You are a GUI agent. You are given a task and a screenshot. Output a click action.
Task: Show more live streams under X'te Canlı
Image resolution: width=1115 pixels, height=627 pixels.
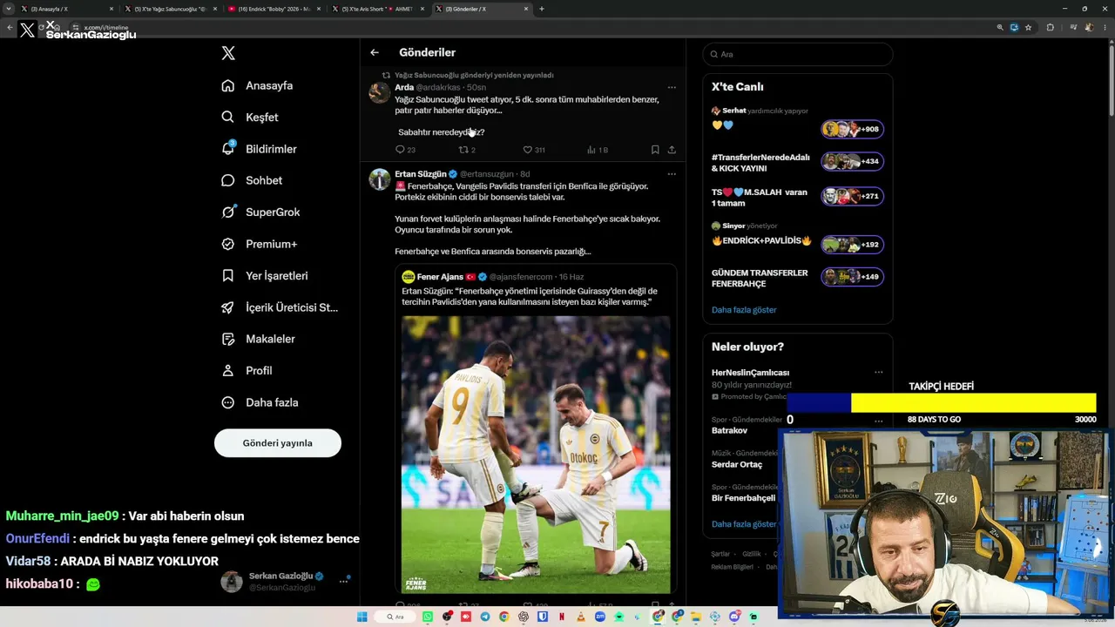pos(744,309)
